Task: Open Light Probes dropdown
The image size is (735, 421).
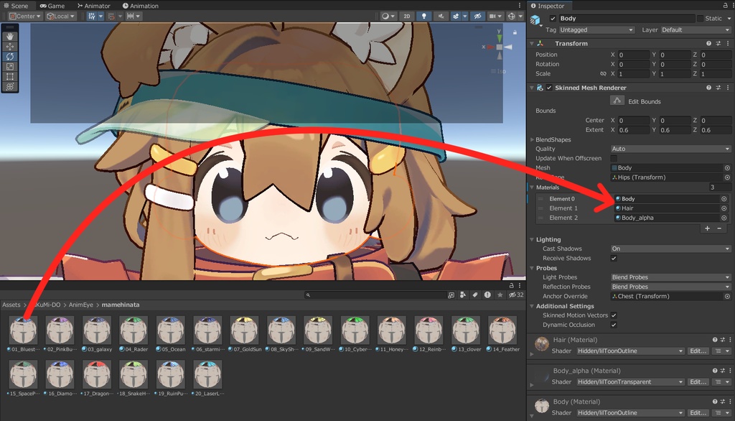Action: (x=671, y=277)
